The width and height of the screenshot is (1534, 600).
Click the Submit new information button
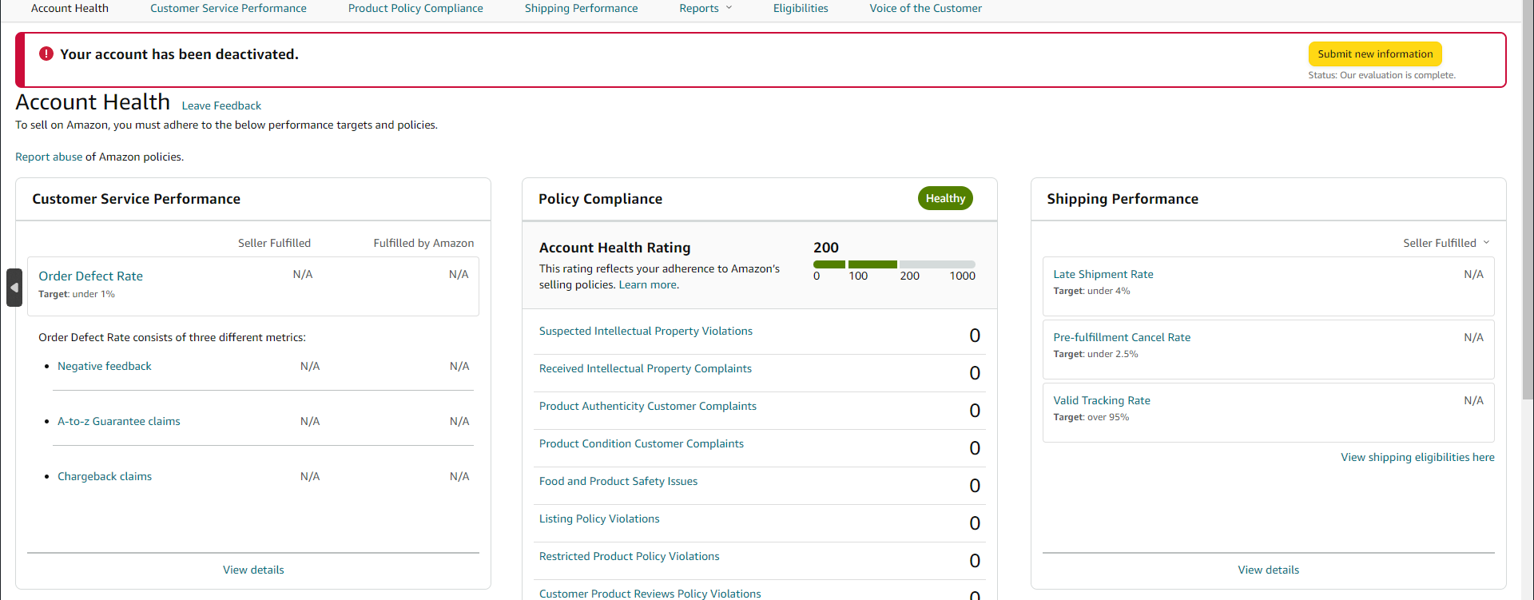[1375, 54]
